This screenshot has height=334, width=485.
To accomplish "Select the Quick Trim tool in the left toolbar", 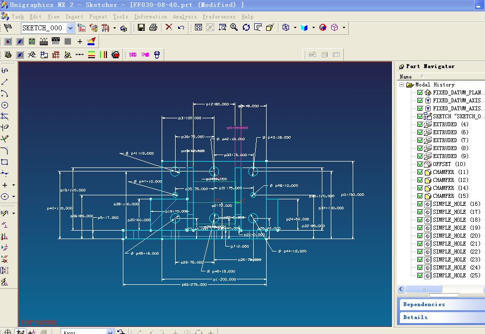I will coord(4,139).
